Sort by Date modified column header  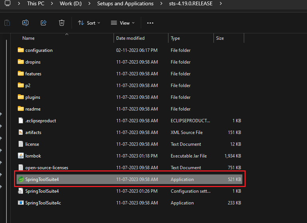point(130,38)
